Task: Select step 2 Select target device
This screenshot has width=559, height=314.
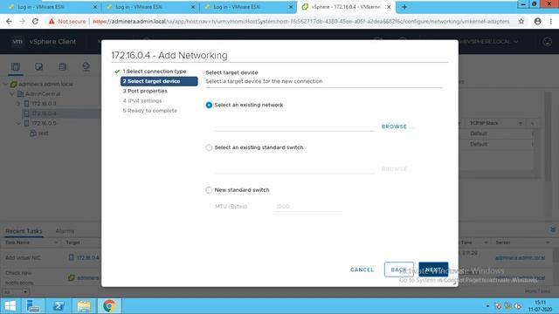Action: pyautogui.click(x=159, y=81)
